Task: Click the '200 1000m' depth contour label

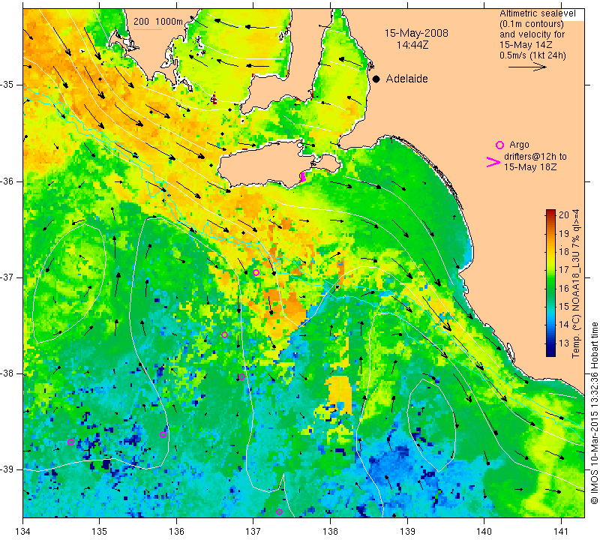Action: click(158, 22)
